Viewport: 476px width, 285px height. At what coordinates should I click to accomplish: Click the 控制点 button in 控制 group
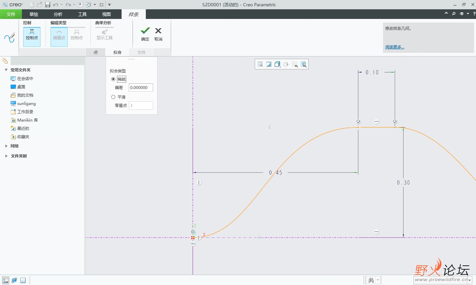[32, 37]
